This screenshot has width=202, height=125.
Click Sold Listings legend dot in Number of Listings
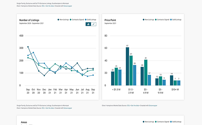[x=86, y=20]
